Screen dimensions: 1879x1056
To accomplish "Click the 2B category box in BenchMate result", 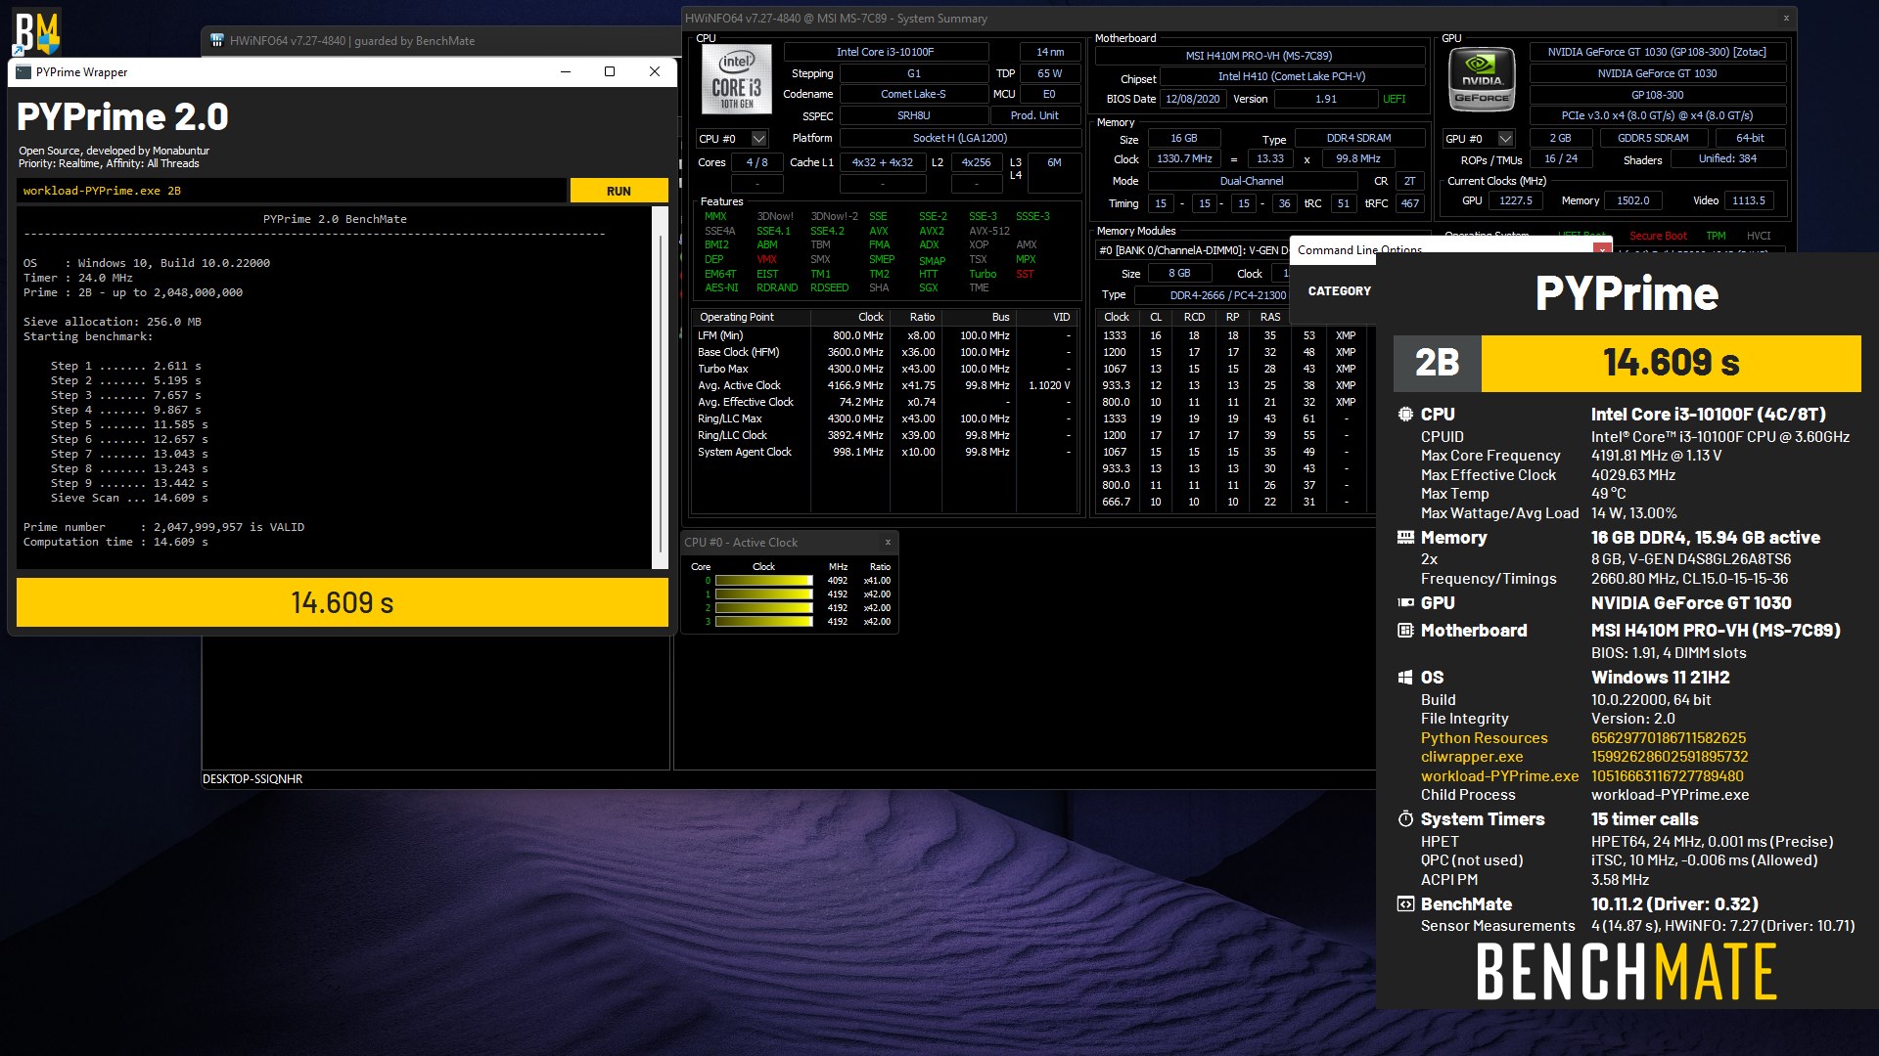I will tap(1437, 364).
